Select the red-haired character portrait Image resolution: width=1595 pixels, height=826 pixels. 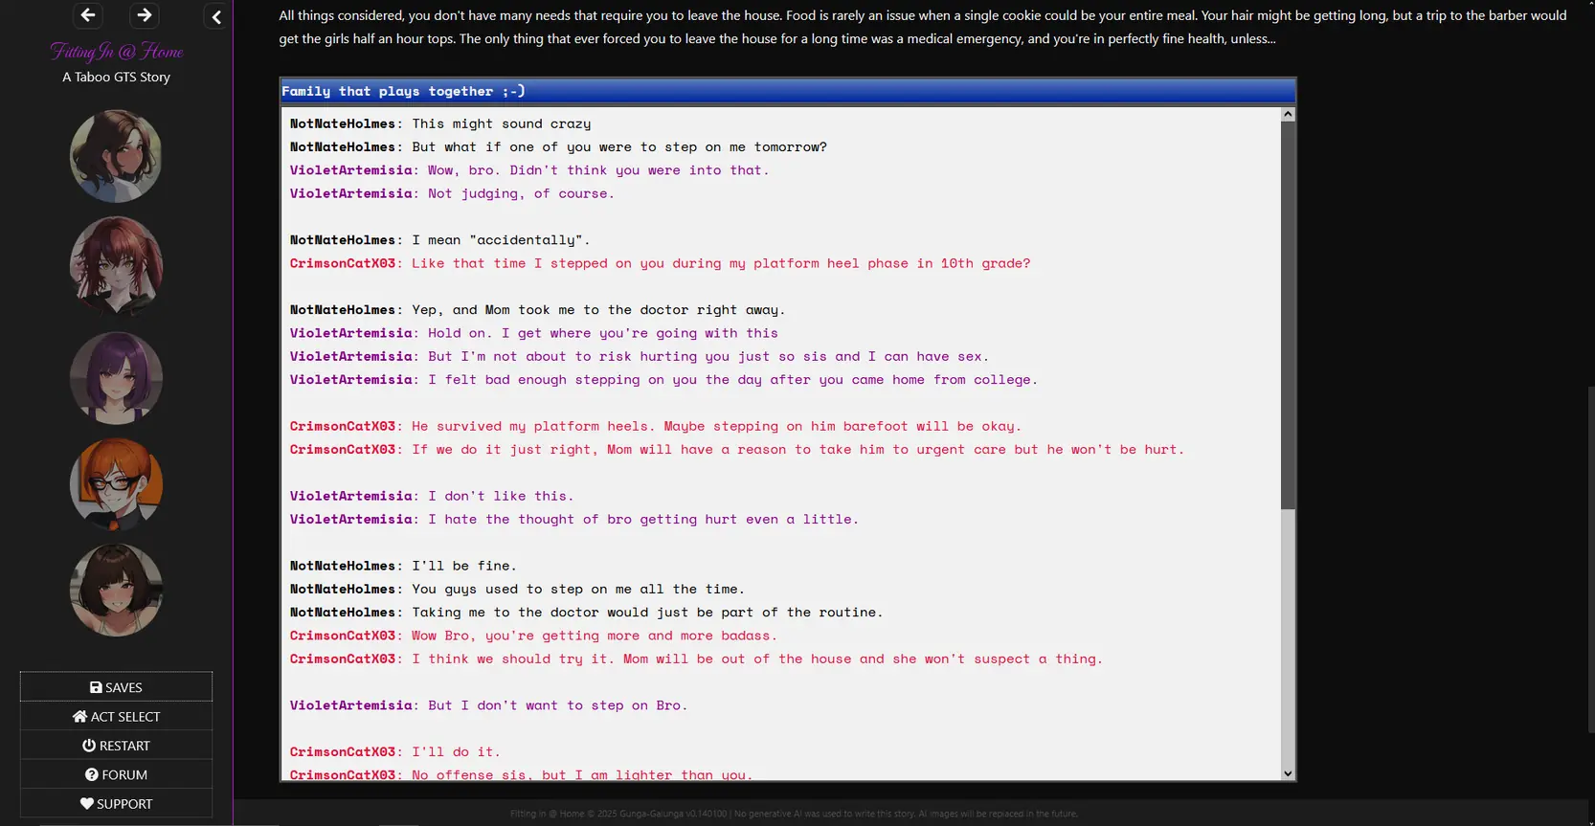point(116,266)
